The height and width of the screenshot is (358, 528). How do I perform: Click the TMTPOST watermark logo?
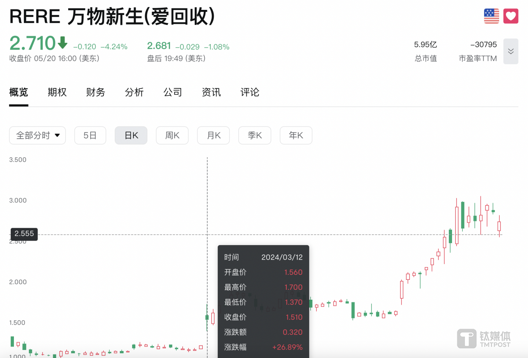pos(484,338)
